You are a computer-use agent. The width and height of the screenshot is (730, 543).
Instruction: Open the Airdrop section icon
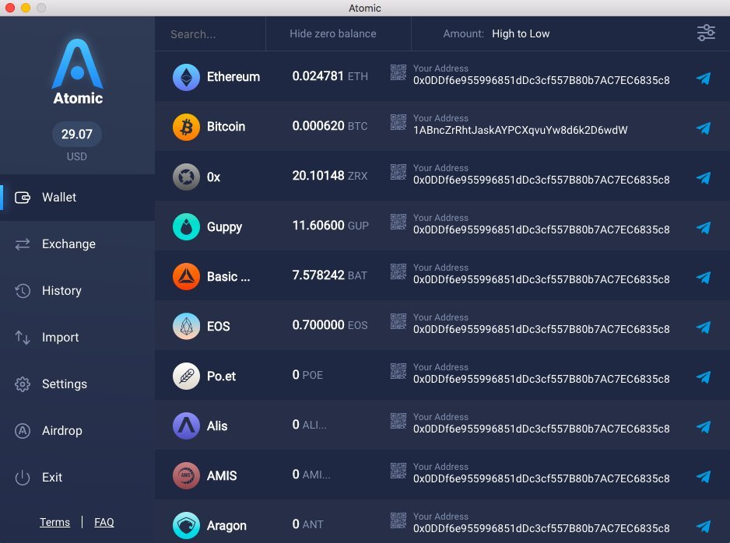click(24, 430)
